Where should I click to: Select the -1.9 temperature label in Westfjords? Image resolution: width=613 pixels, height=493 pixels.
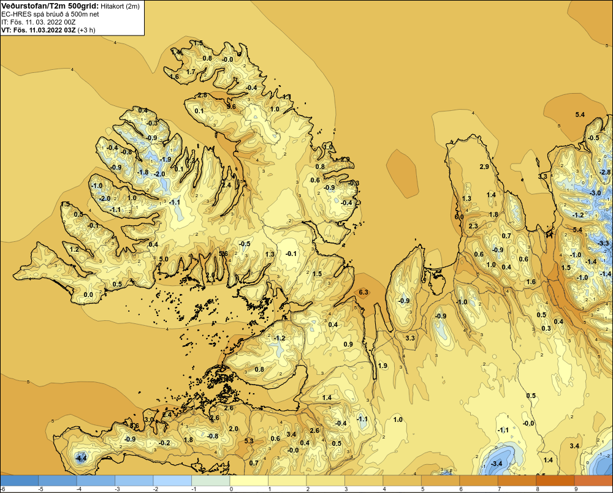point(166,159)
